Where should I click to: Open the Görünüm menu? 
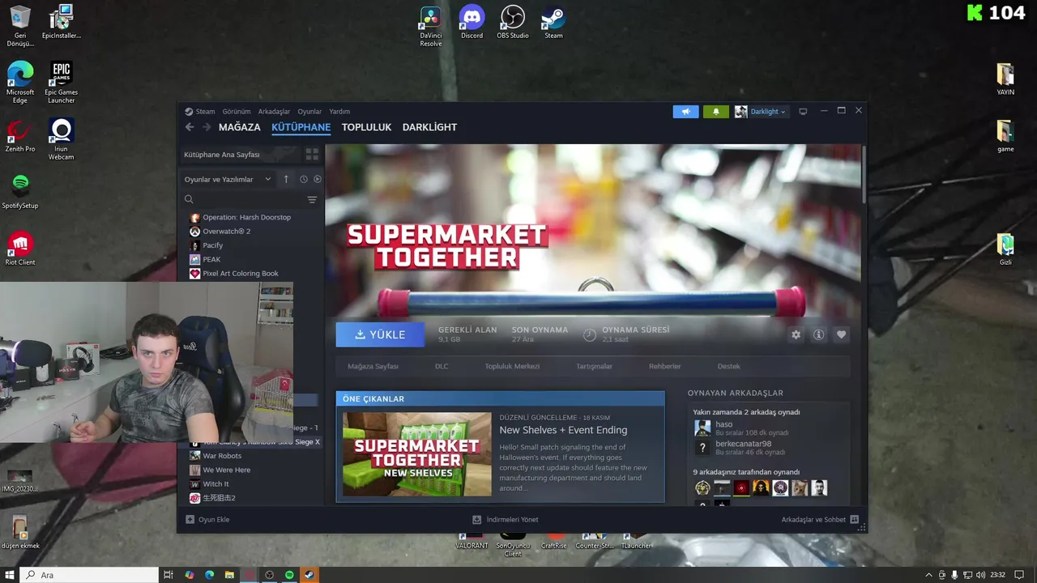237,112
